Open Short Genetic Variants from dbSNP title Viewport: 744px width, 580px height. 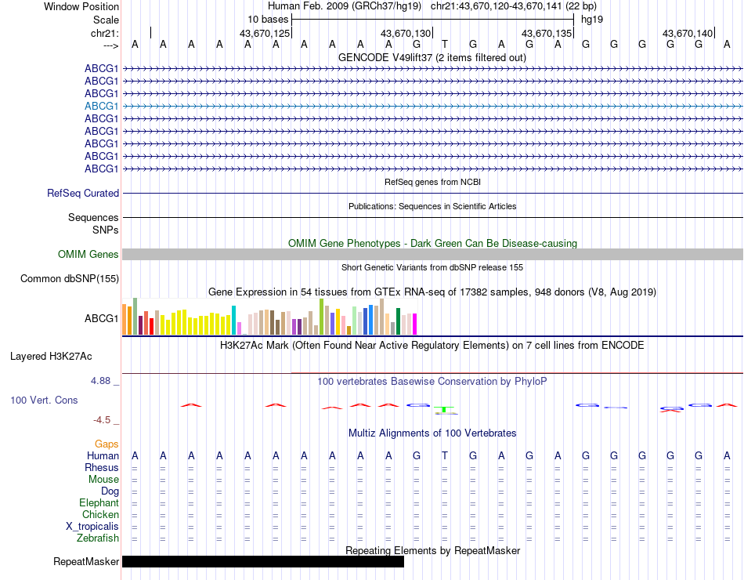[432, 267]
